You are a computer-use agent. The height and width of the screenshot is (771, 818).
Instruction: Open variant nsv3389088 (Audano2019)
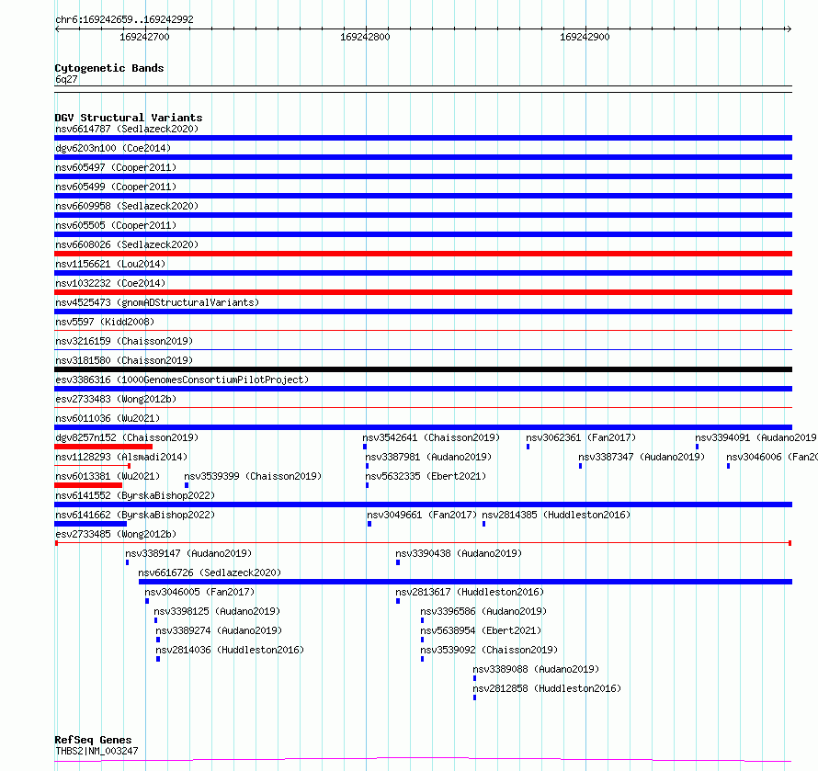(x=536, y=669)
